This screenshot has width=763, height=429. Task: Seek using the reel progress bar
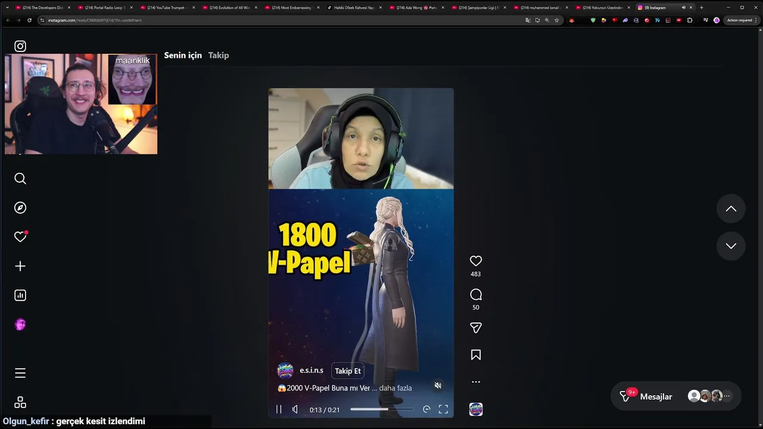(x=381, y=409)
